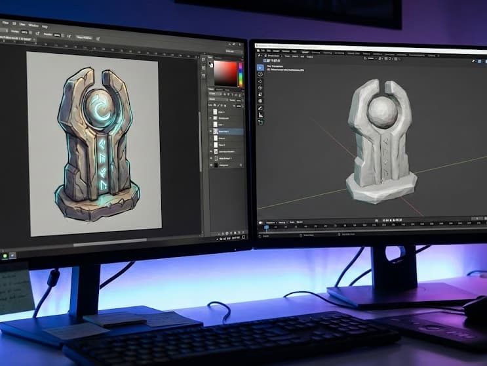Toggle visibility of the highlighted Photoshop layer
The height and width of the screenshot is (366, 487).
pyautogui.click(x=211, y=131)
